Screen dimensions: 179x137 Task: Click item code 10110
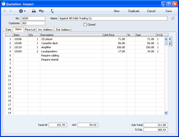click(x=18, y=47)
